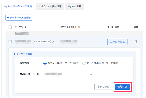Click the ユーザー設定 button in database row

tap(117, 42)
